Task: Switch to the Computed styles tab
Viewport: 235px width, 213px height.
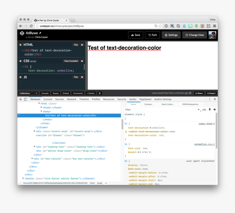Action: [149, 104]
